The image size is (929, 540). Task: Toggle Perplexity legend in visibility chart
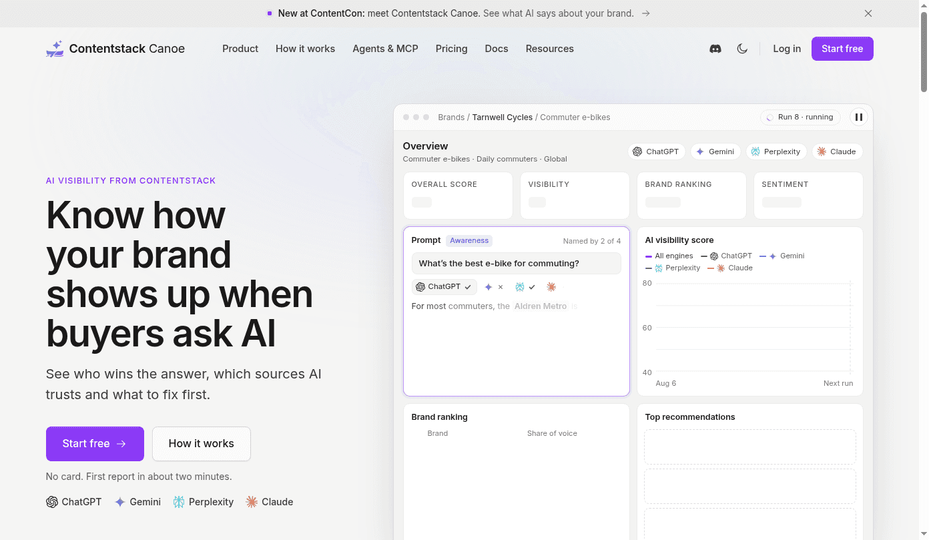pyautogui.click(x=673, y=268)
